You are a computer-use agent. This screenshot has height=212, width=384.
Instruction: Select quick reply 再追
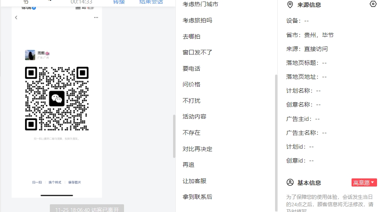[189, 165]
